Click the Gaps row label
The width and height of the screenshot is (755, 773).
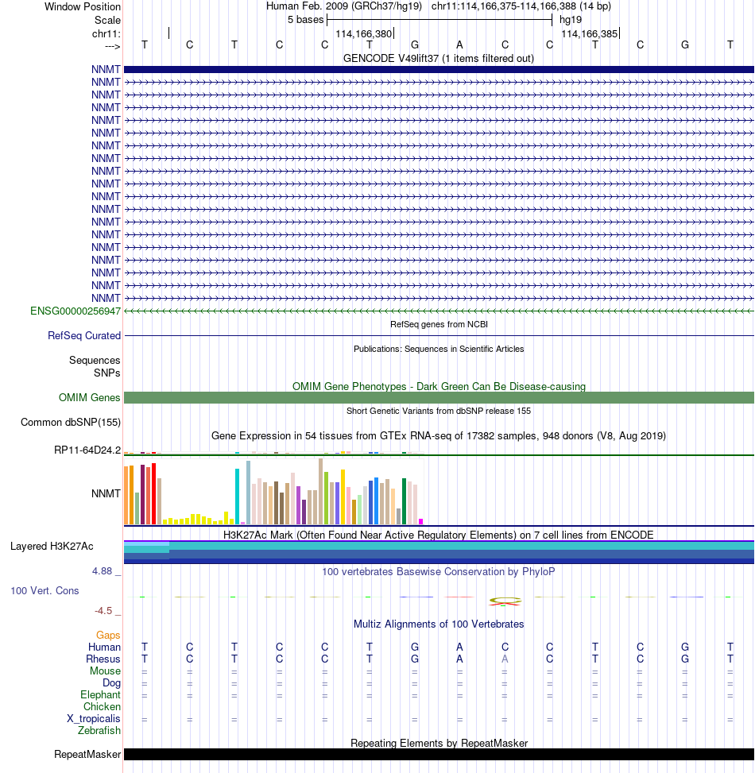pyautogui.click(x=108, y=635)
